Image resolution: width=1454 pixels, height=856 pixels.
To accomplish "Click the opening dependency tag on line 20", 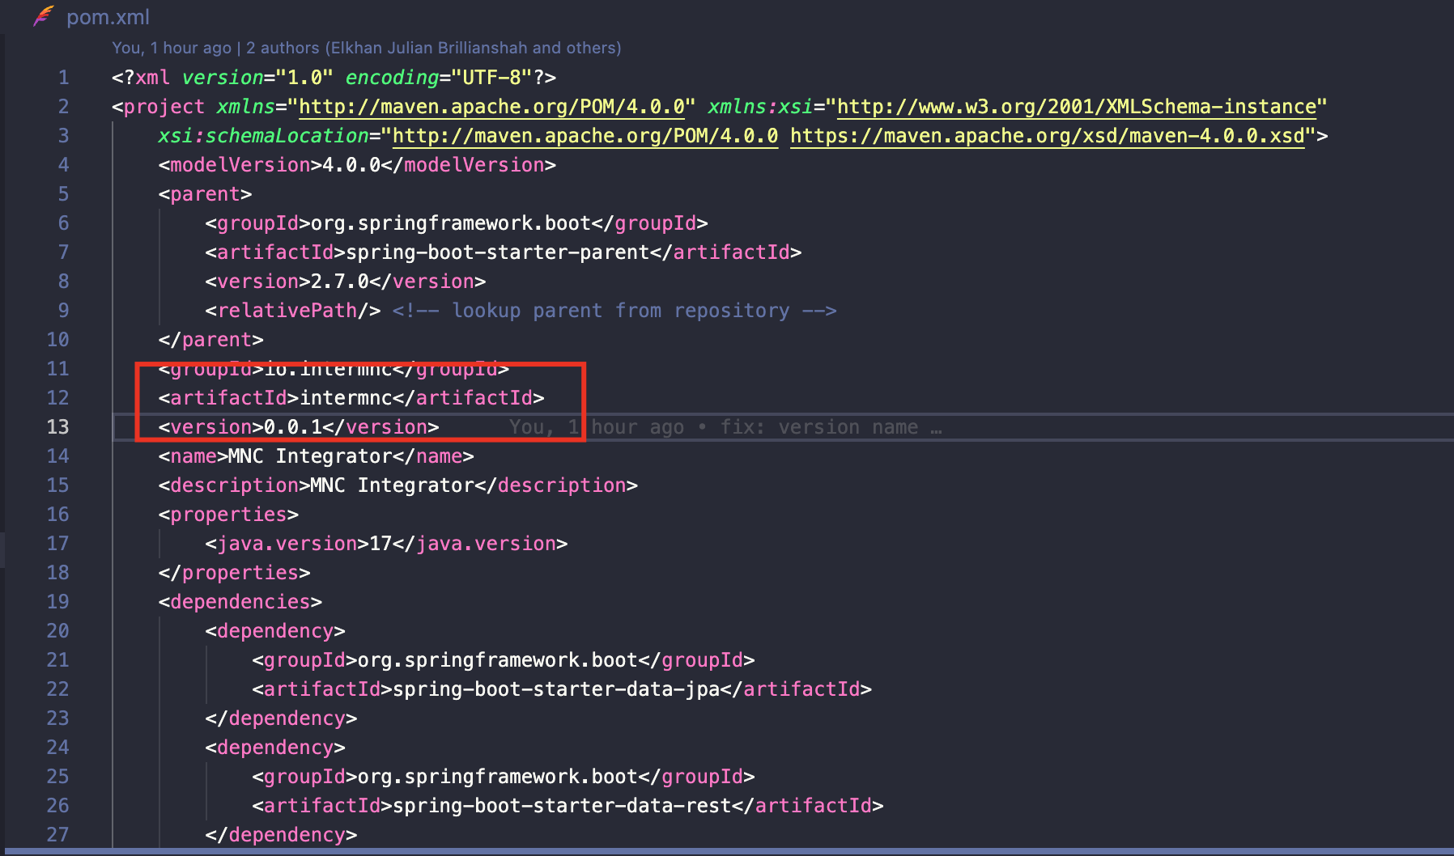I will click(275, 631).
